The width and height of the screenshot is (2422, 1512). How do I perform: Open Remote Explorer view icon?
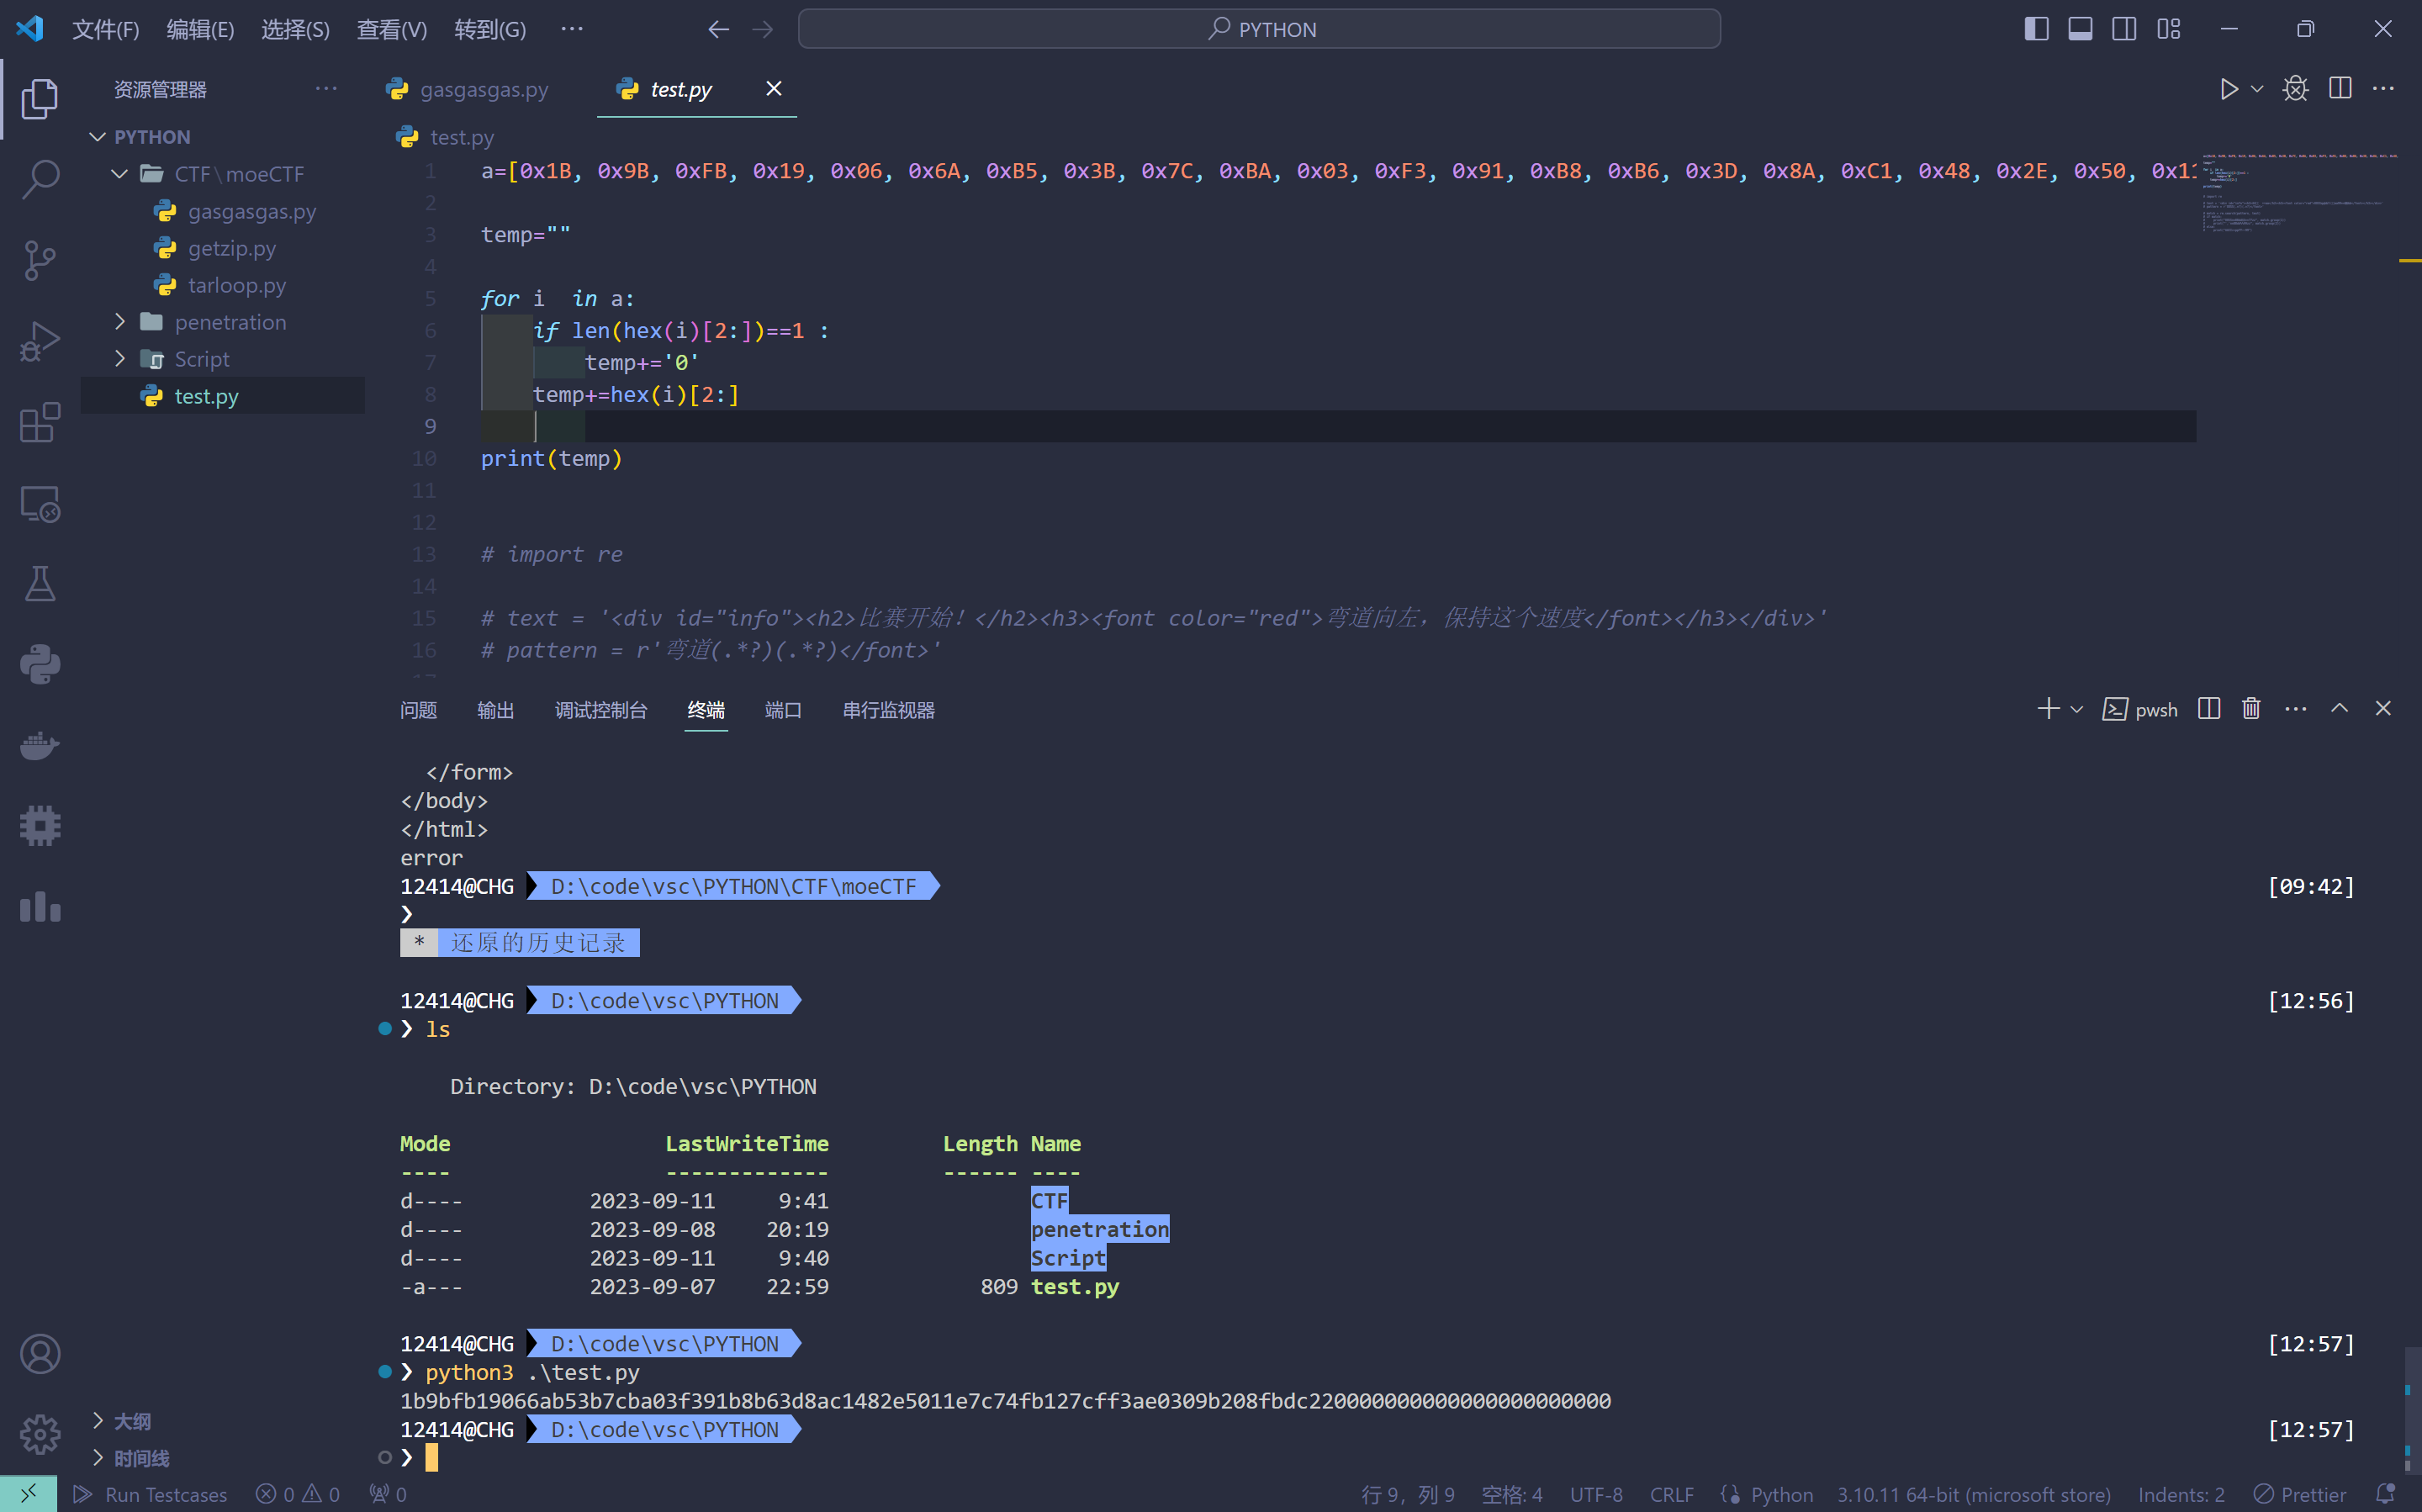pos(40,504)
